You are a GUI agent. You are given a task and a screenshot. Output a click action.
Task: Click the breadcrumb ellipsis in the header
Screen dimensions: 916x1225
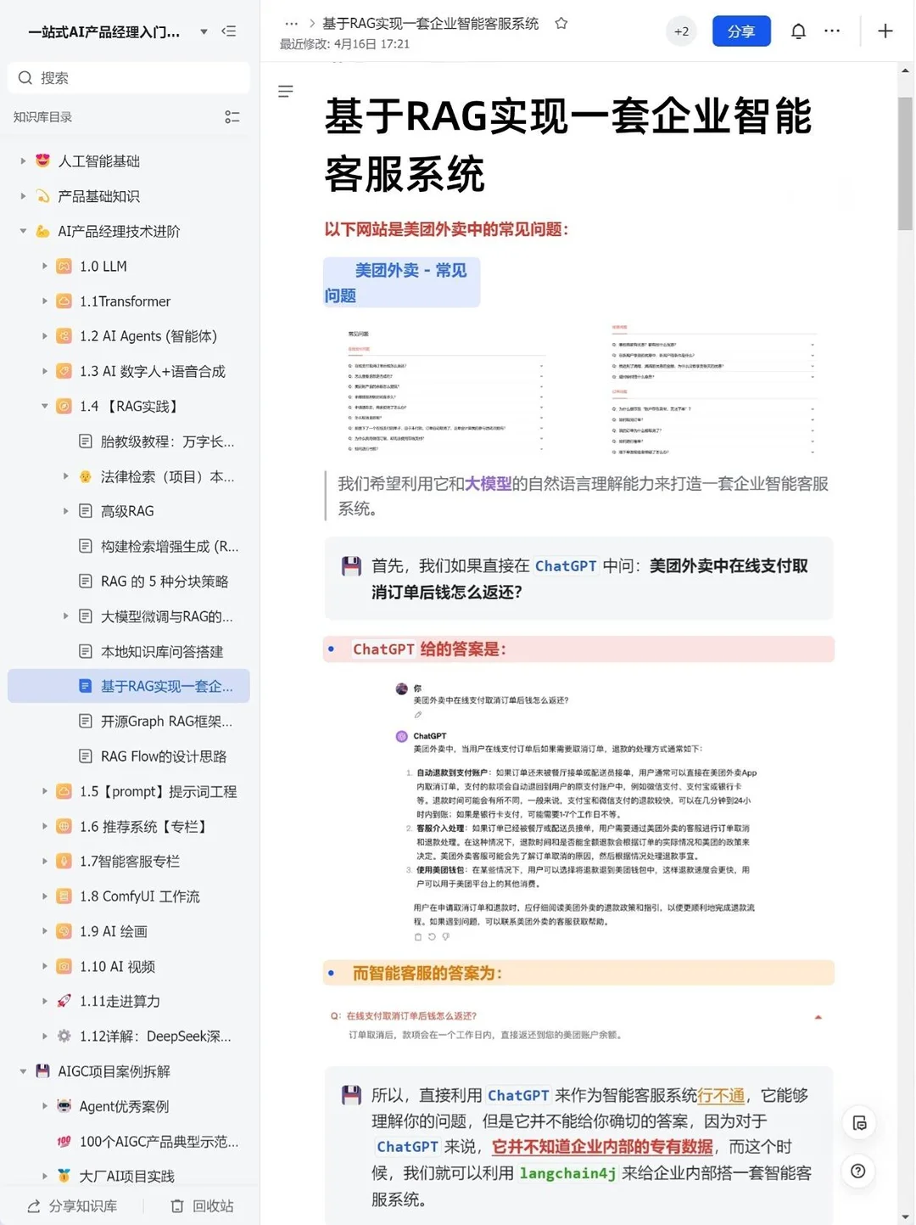click(x=291, y=24)
